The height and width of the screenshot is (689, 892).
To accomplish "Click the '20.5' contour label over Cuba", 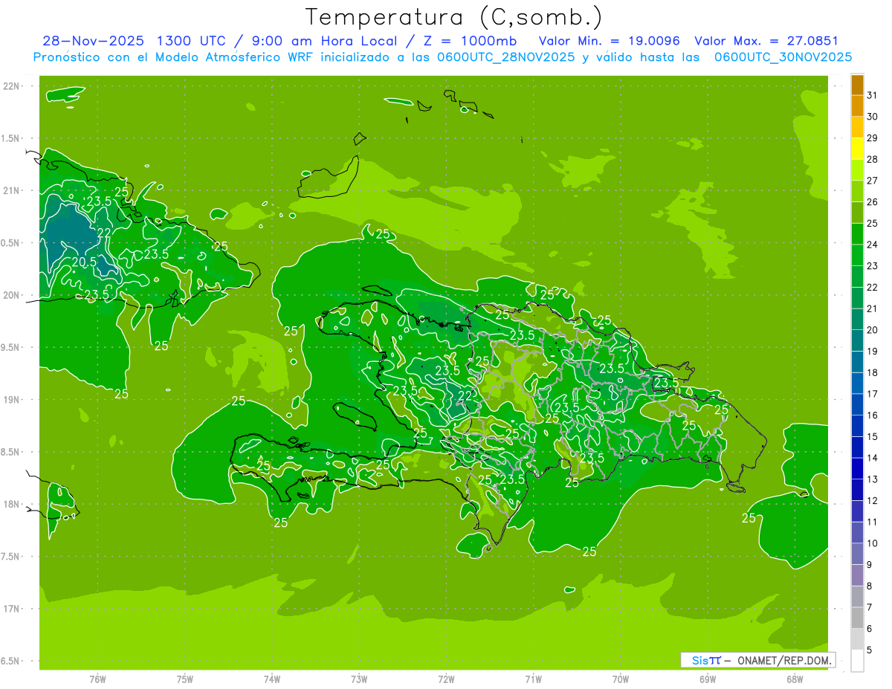I will click(x=85, y=262).
